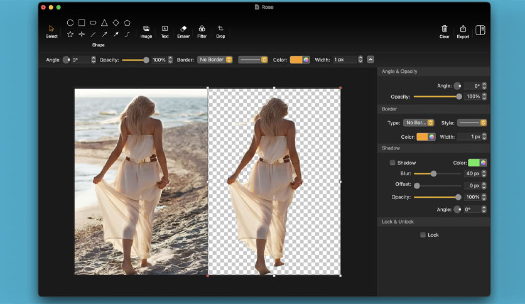Select the Text tool

pos(165,32)
